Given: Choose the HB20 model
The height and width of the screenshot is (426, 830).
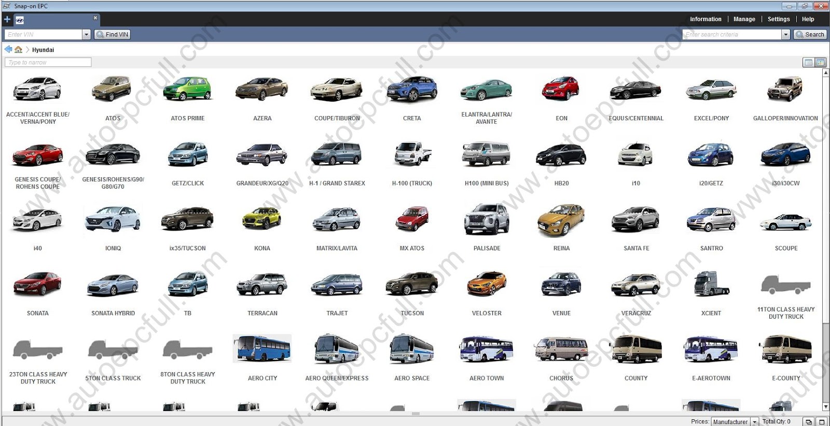Looking at the screenshot, I should (x=561, y=163).
